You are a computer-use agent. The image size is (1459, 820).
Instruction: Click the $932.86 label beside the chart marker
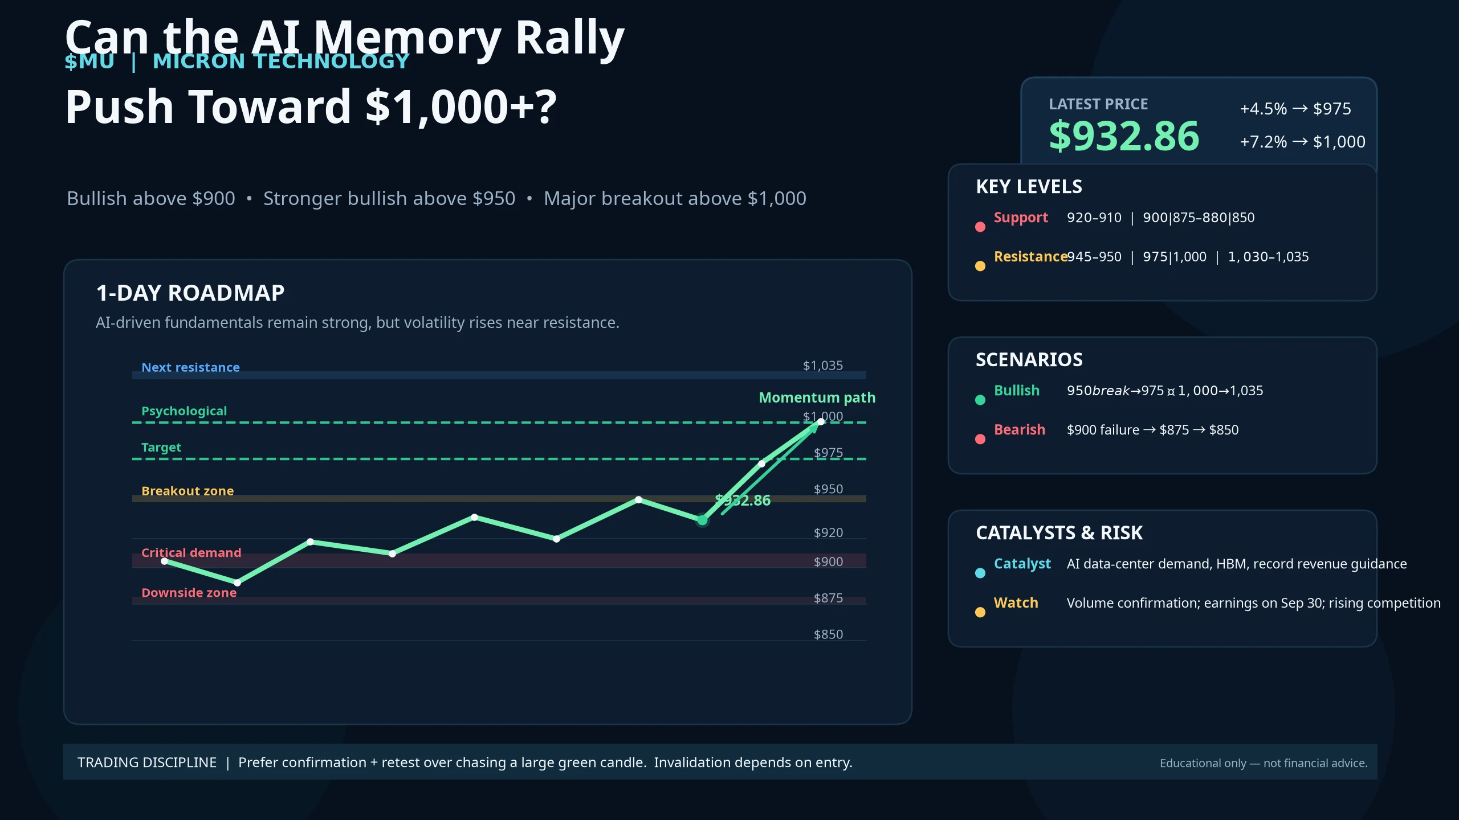pyautogui.click(x=743, y=501)
